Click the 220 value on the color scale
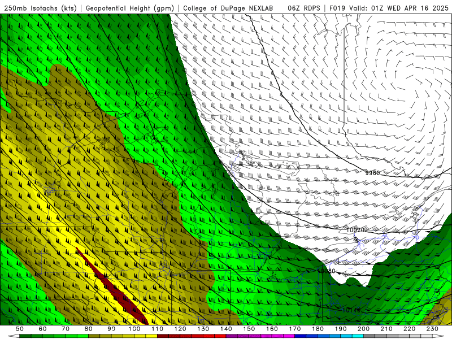The height and width of the screenshot is (339, 452). tap(410, 329)
